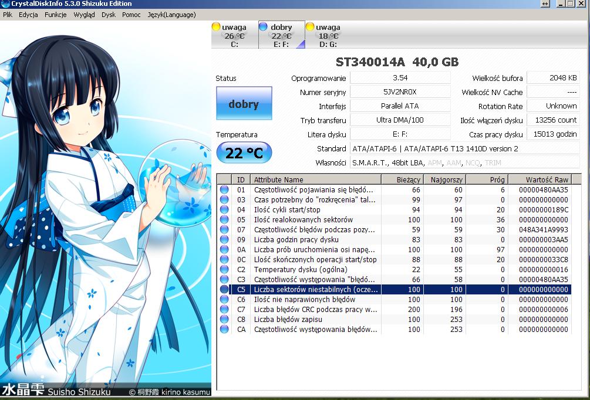Open the Edycja menu
The width and height of the screenshot is (590, 400).
[28, 15]
